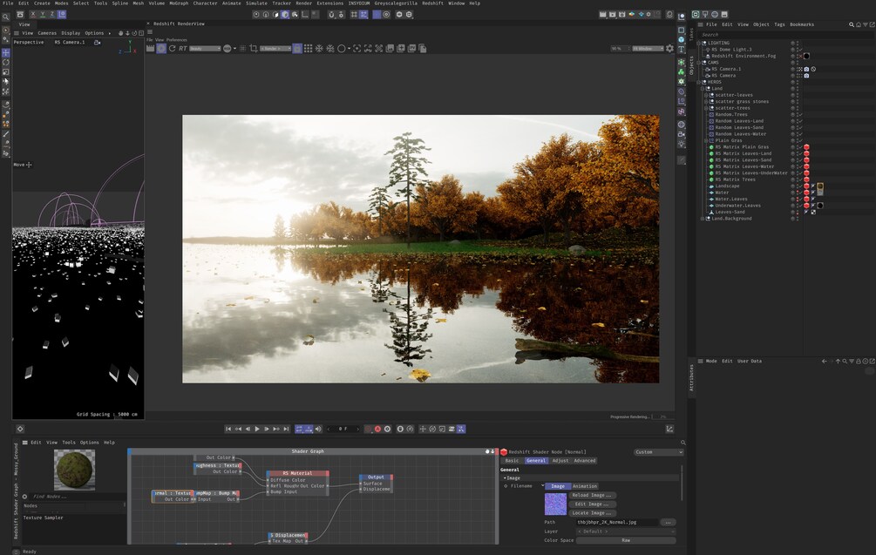The width and height of the screenshot is (876, 555).
Task: Click the search magnifier icon at top left
Action: click(x=5, y=17)
